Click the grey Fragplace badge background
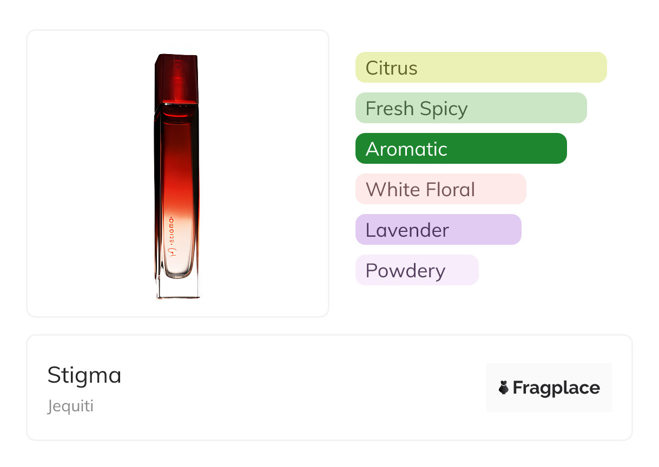 549,372
